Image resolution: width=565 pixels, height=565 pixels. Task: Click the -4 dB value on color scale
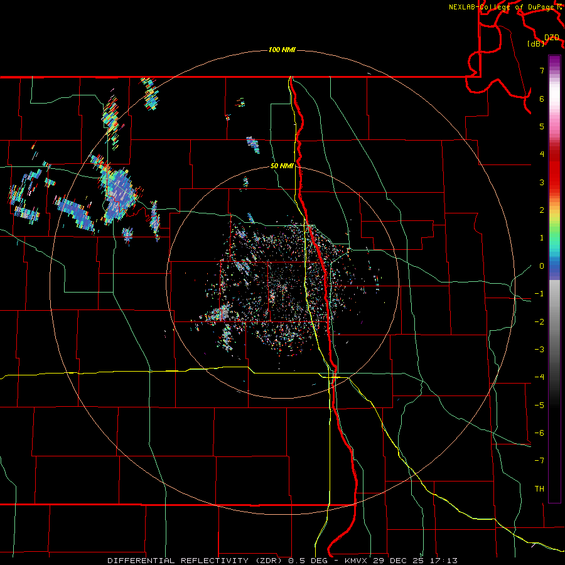coord(539,377)
